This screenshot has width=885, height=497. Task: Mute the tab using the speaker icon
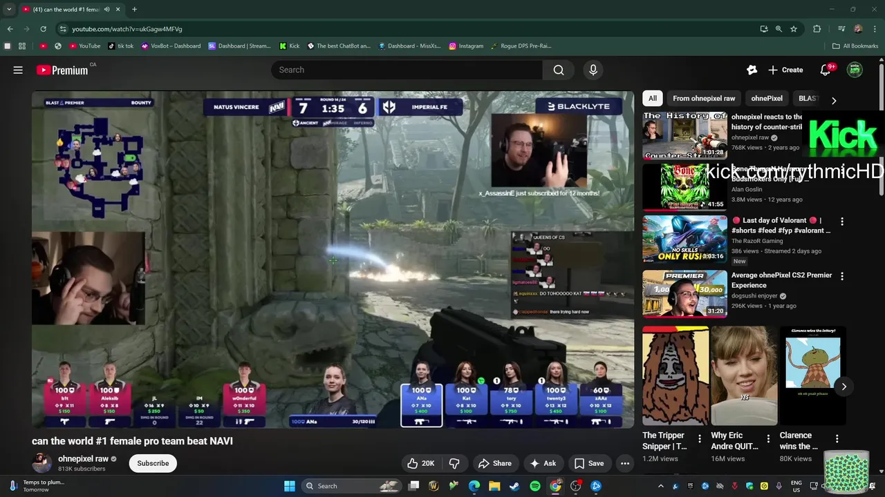tap(106, 10)
